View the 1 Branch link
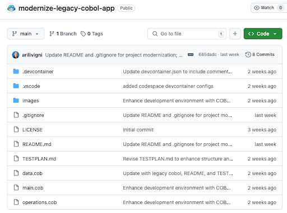 63,34
